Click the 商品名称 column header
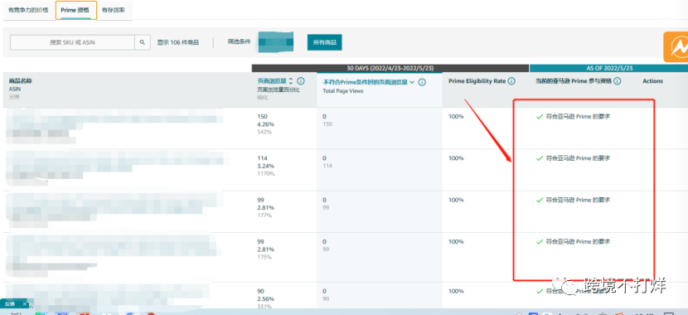This screenshot has width=688, height=315. click(20, 81)
